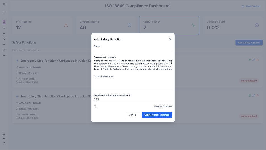Close the Add Safety Function dialog
Image resolution: width=266 pixels, height=150 pixels.
coord(170,39)
